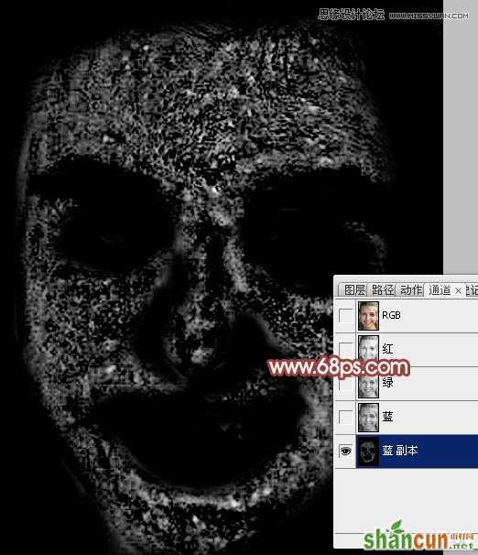Hide the 蓝 副本 channel via eye icon
The height and width of the screenshot is (555, 478).
pos(345,451)
